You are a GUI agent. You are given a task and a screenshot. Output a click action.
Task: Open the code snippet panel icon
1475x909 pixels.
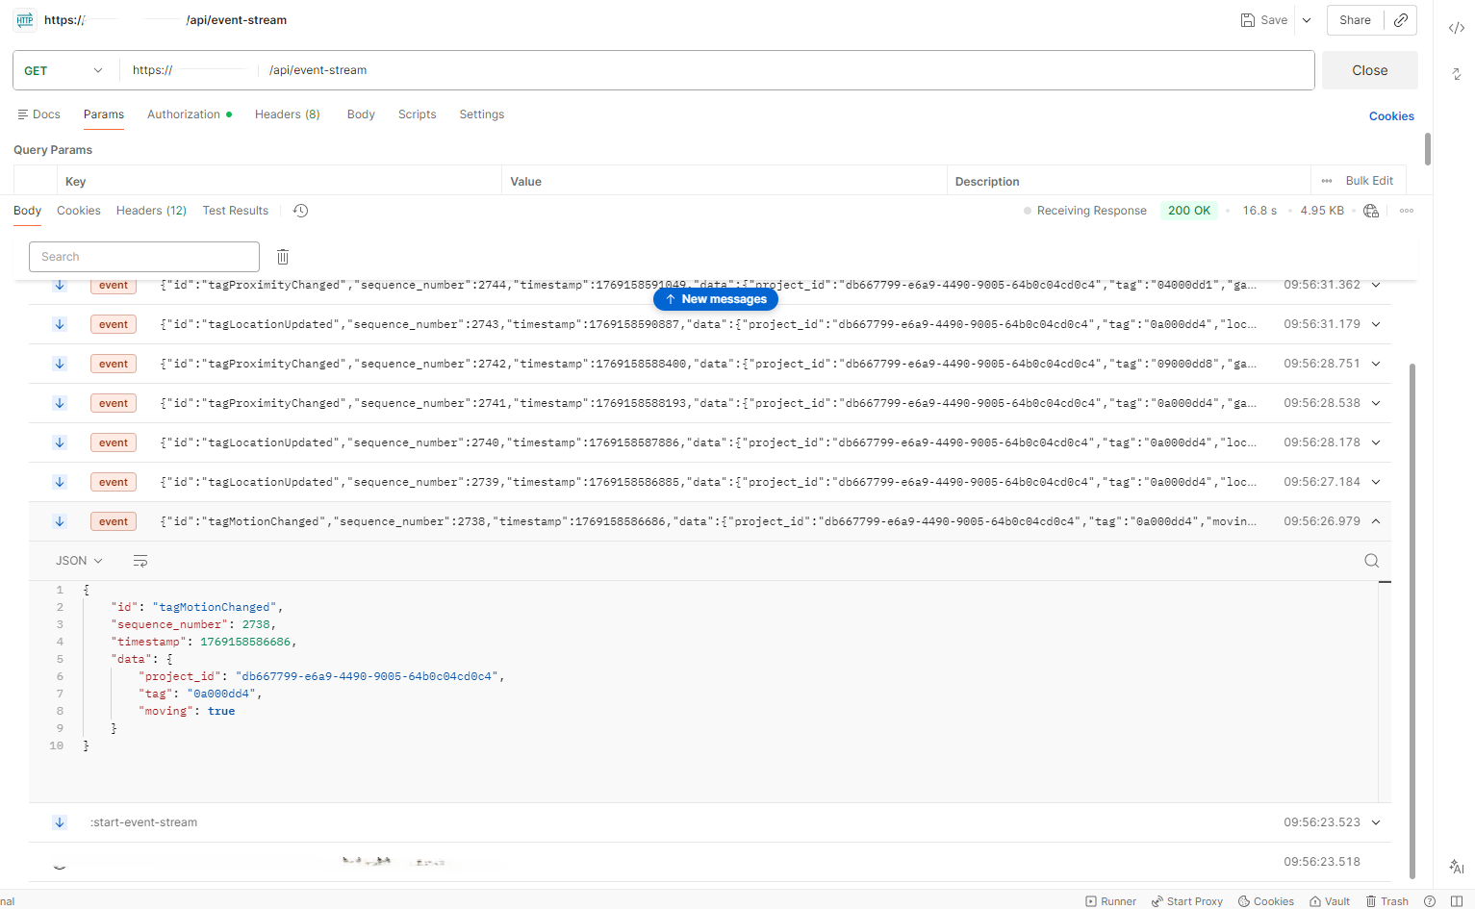1456,28
